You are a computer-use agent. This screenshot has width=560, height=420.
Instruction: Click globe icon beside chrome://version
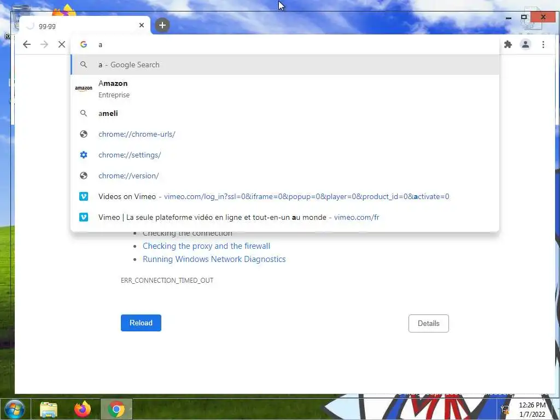coord(84,176)
